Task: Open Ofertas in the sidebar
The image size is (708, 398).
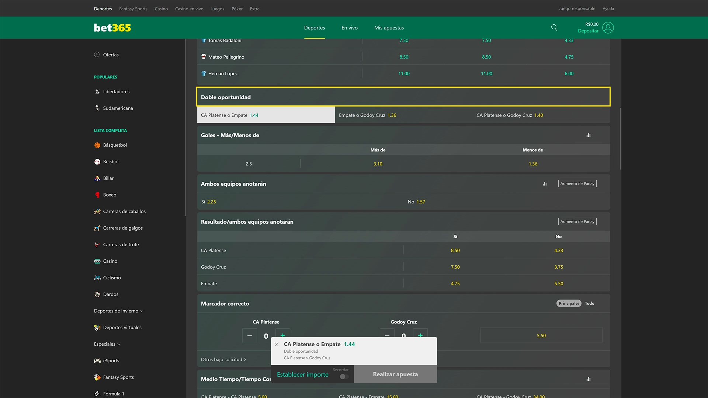Action: pyautogui.click(x=111, y=55)
